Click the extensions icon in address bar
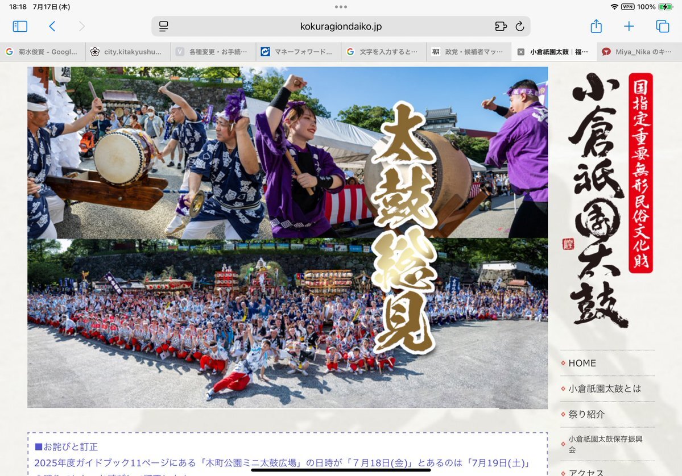The width and height of the screenshot is (682, 476). 501,27
